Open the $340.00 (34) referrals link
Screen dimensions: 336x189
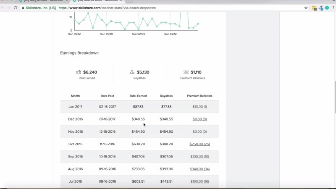(x=199, y=169)
